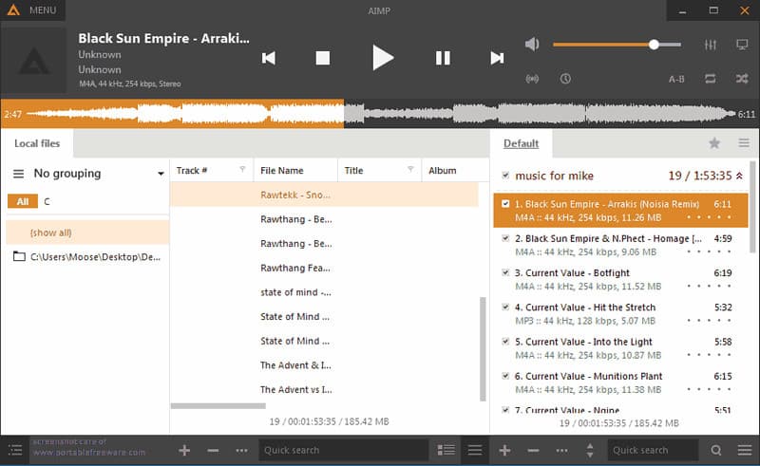The height and width of the screenshot is (466, 760).
Task: Uncheck track 3 Current Value - Botfight
Action: coord(505,272)
